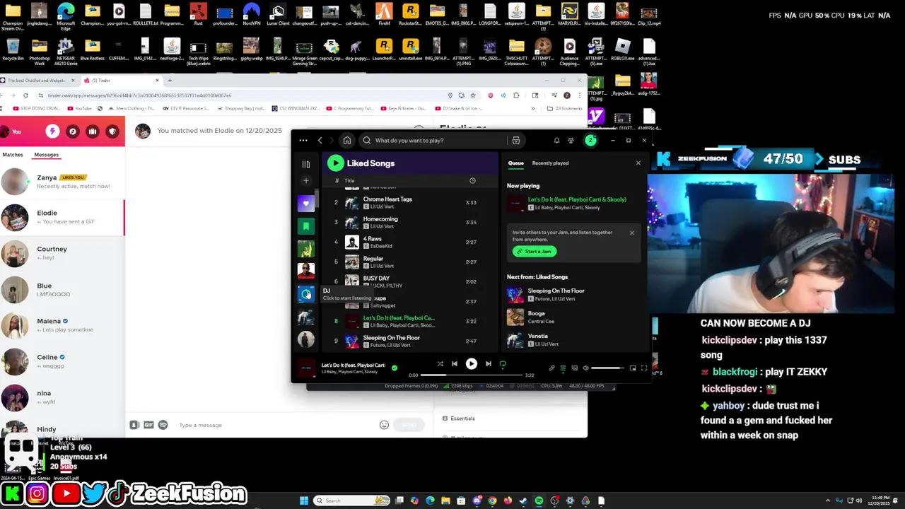
Task: Go back in Spotify navigation
Action: coord(320,141)
